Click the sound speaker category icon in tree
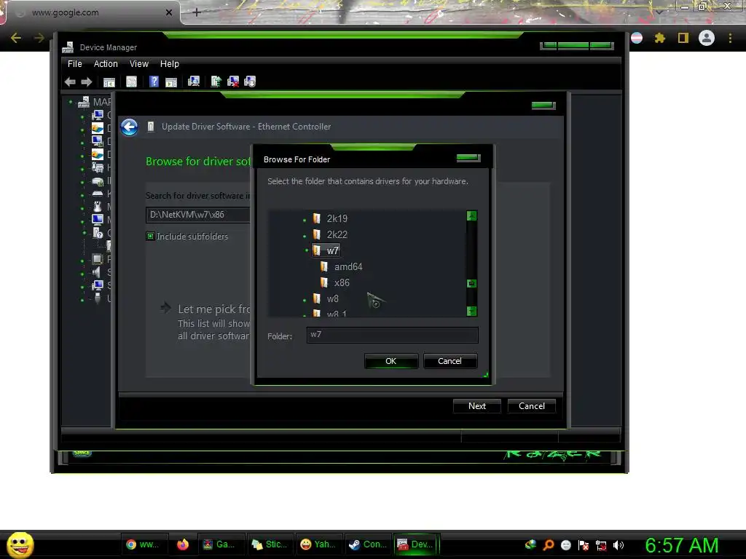Screen dimensions: 746x559 point(97,272)
